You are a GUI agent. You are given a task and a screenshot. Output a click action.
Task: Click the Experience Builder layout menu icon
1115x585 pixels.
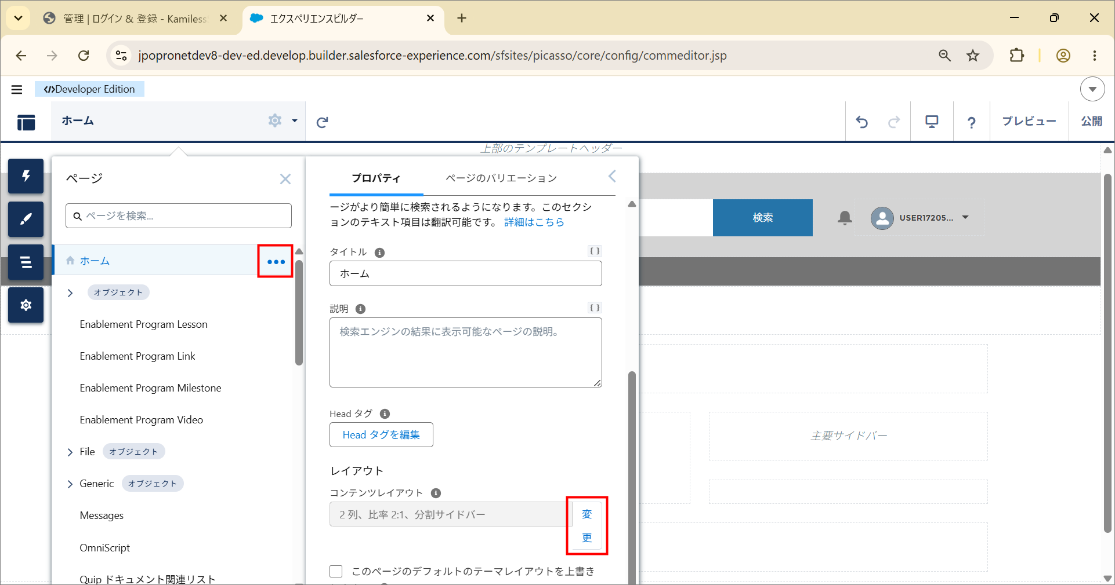pyautogui.click(x=26, y=122)
